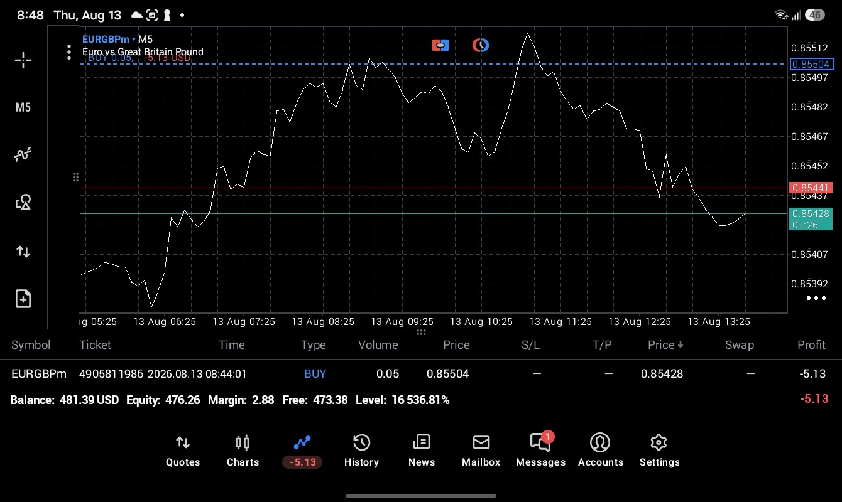Viewport: 842px width, 502px height.
Task: Open the drawing objects shapes icon
Action: pyautogui.click(x=23, y=202)
